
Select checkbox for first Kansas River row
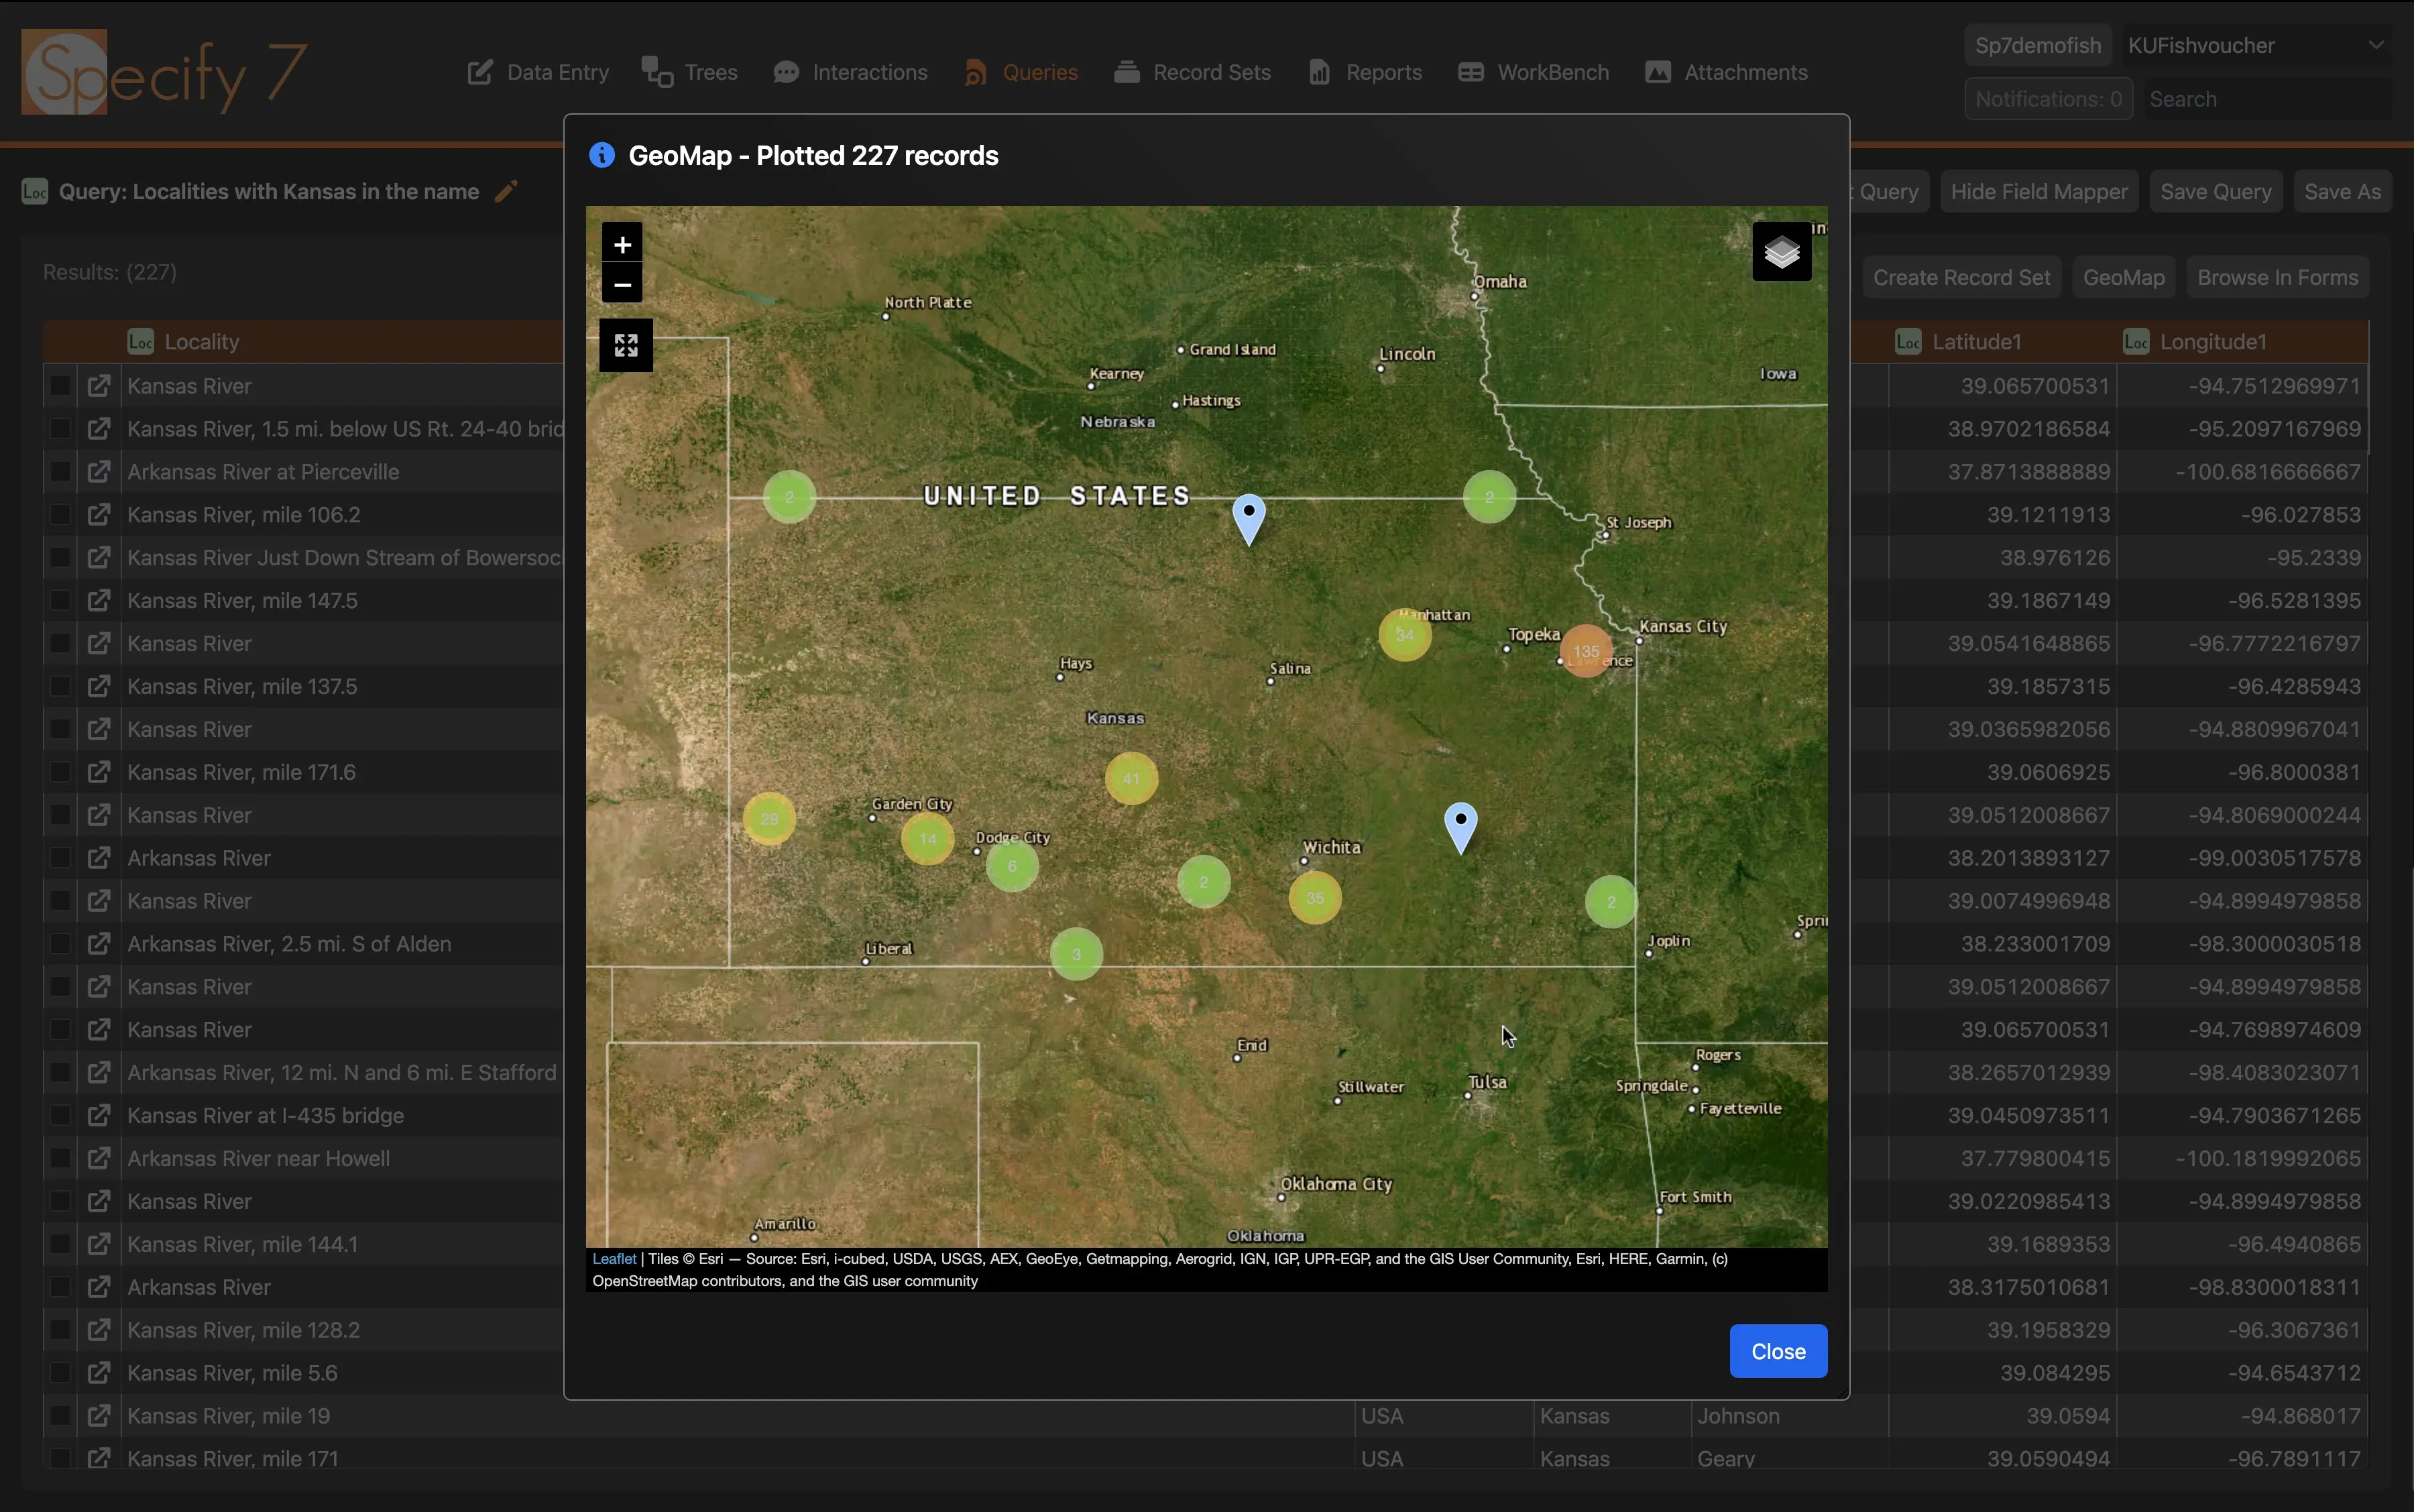[60, 386]
